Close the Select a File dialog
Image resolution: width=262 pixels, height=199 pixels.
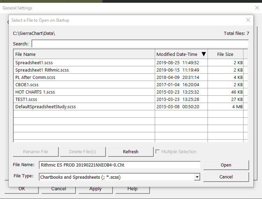pyautogui.click(x=248, y=20)
